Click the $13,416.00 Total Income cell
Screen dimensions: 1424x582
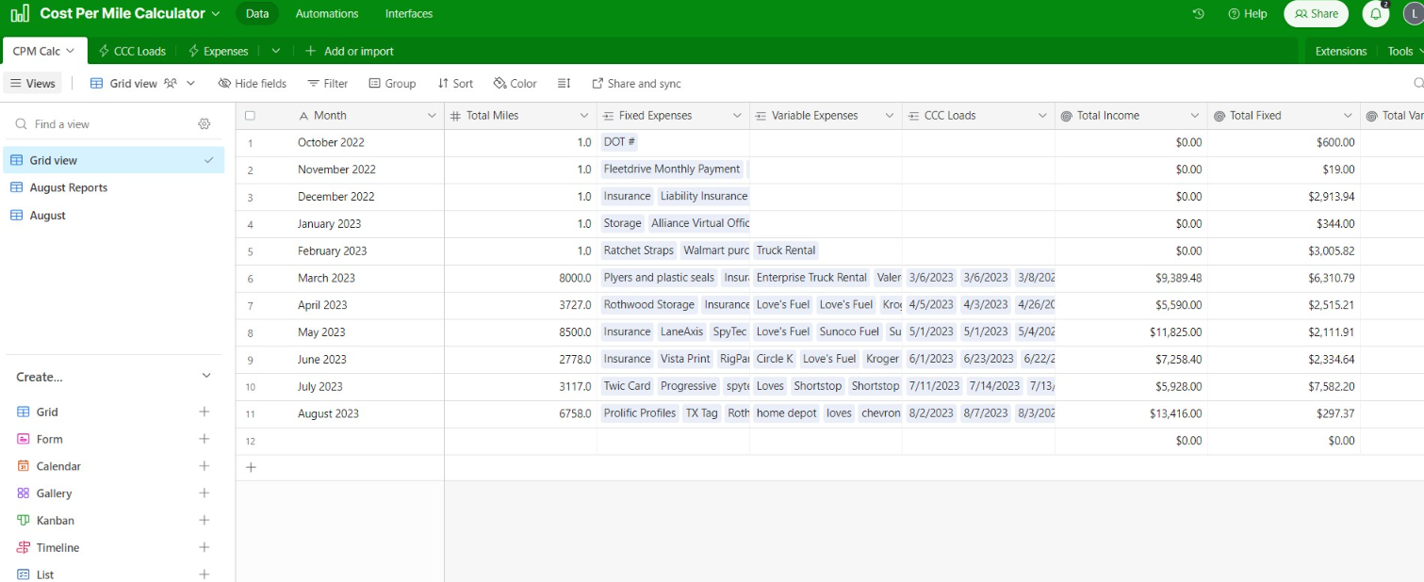point(1131,413)
